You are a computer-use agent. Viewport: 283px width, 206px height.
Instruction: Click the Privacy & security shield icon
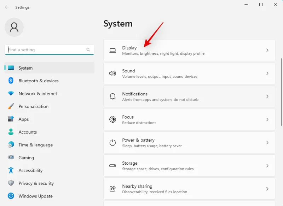pos(11,183)
